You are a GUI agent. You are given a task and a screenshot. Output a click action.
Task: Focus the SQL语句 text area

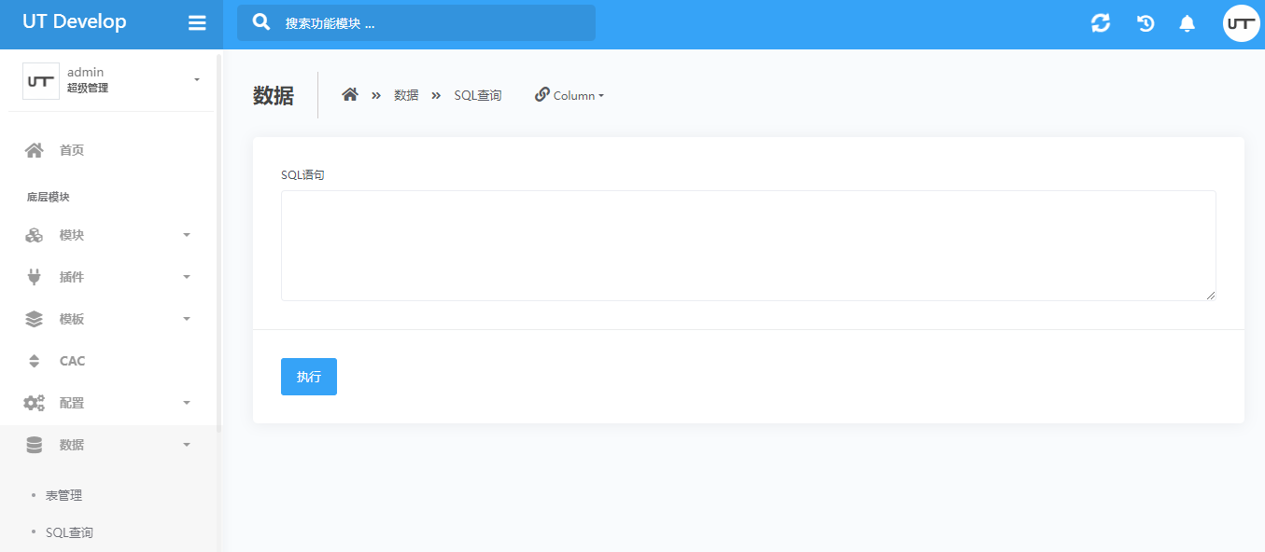coord(748,246)
